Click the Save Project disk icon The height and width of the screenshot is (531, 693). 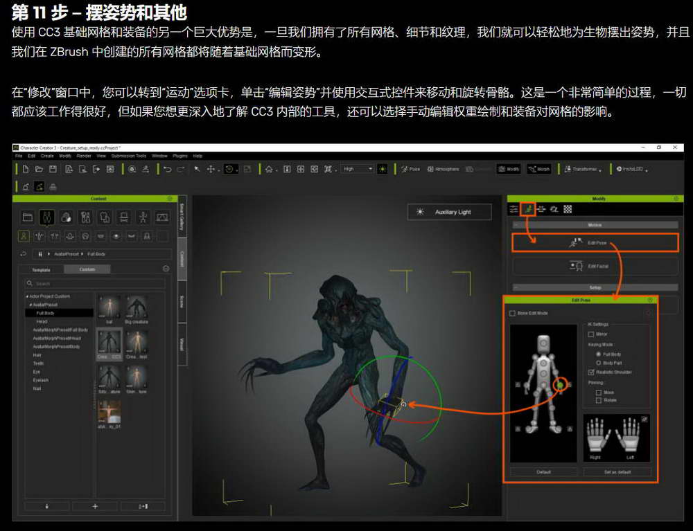tap(53, 169)
